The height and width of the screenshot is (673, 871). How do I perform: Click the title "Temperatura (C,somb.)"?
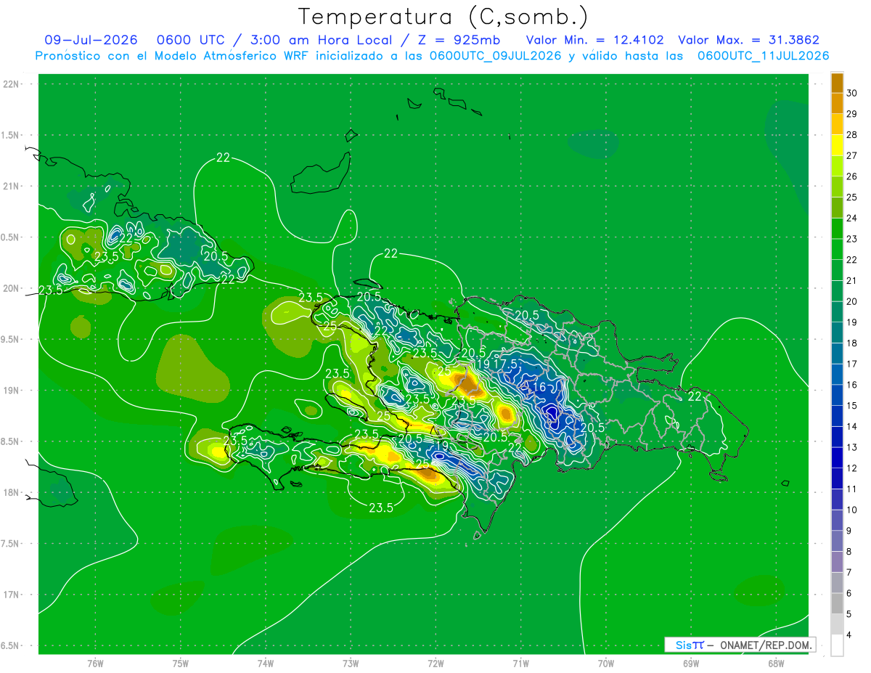pos(443,16)
